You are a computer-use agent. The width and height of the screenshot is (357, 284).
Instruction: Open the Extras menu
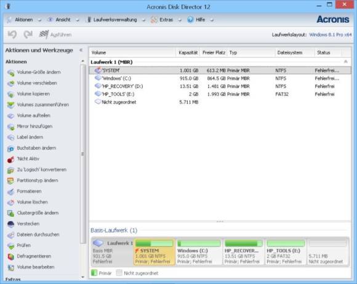coord(166,20)
